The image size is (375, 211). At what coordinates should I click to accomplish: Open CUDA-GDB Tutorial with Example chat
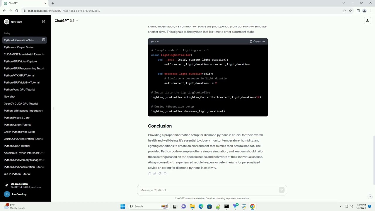pos(25,54)
